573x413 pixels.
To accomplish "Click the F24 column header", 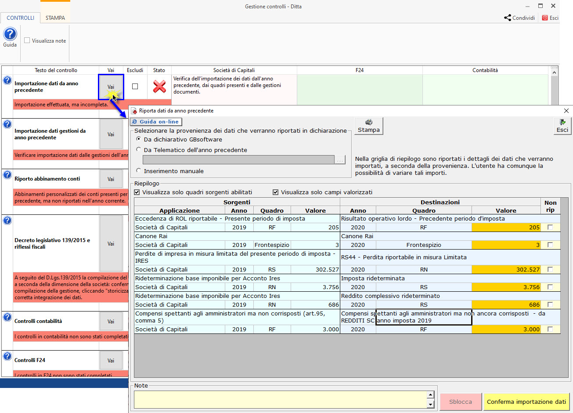I will click(x=360, y=70).
